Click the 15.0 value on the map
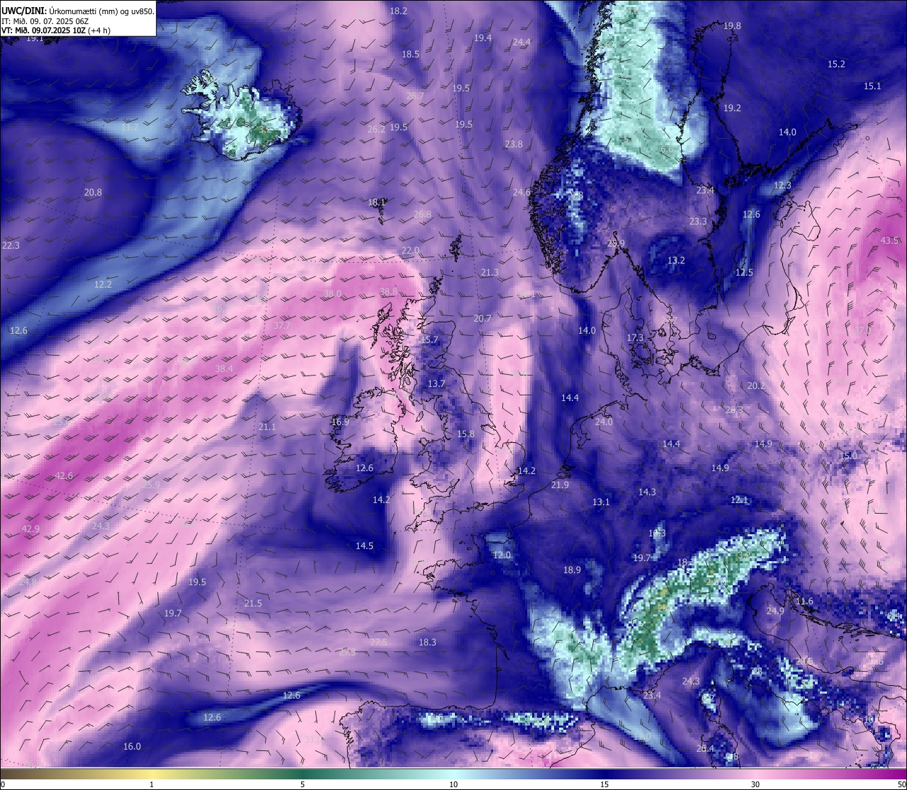907x790 pixels. pos(848,456)
